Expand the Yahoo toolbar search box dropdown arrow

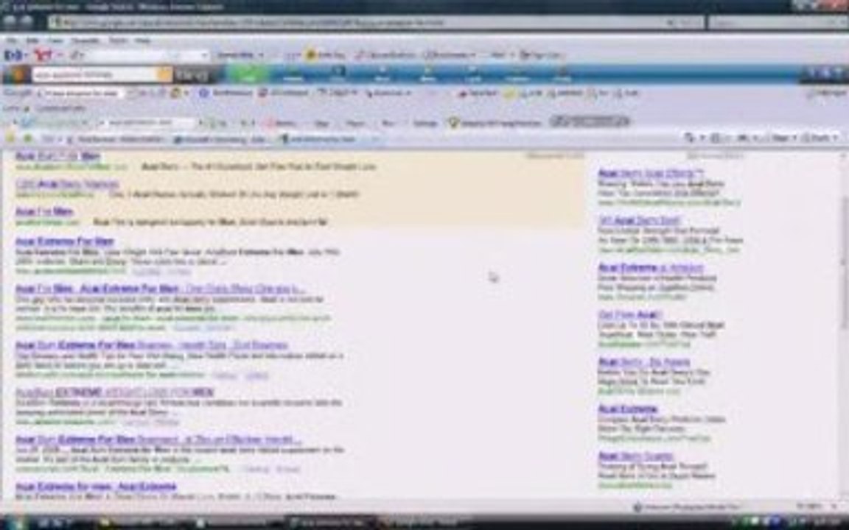pyautogui.click(x=204, y=55)
